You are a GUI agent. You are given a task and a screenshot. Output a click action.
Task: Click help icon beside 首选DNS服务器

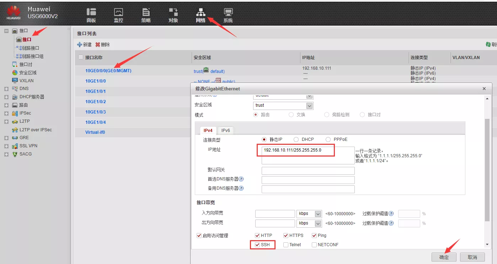tap(241, 179)
